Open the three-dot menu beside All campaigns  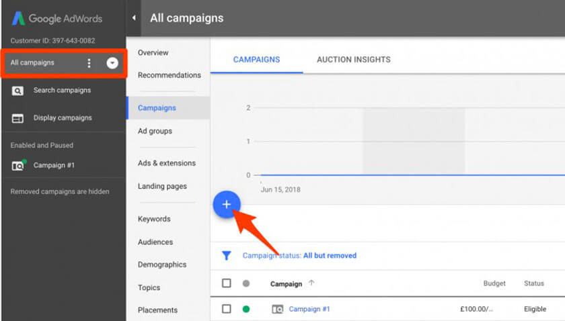coord(89,63)
